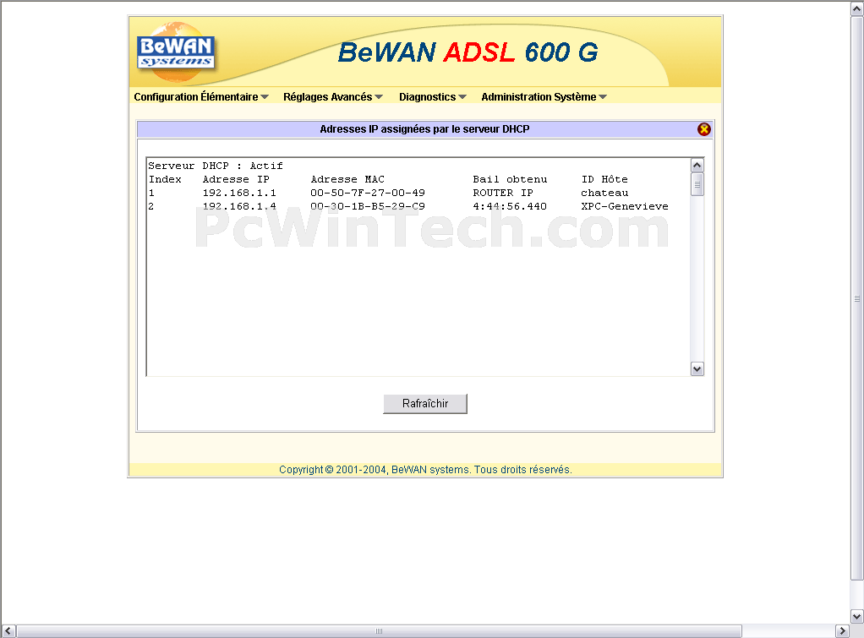Click horizontal scrollbar right arrow
Screen dimensions: 864x638
[842, 631]
